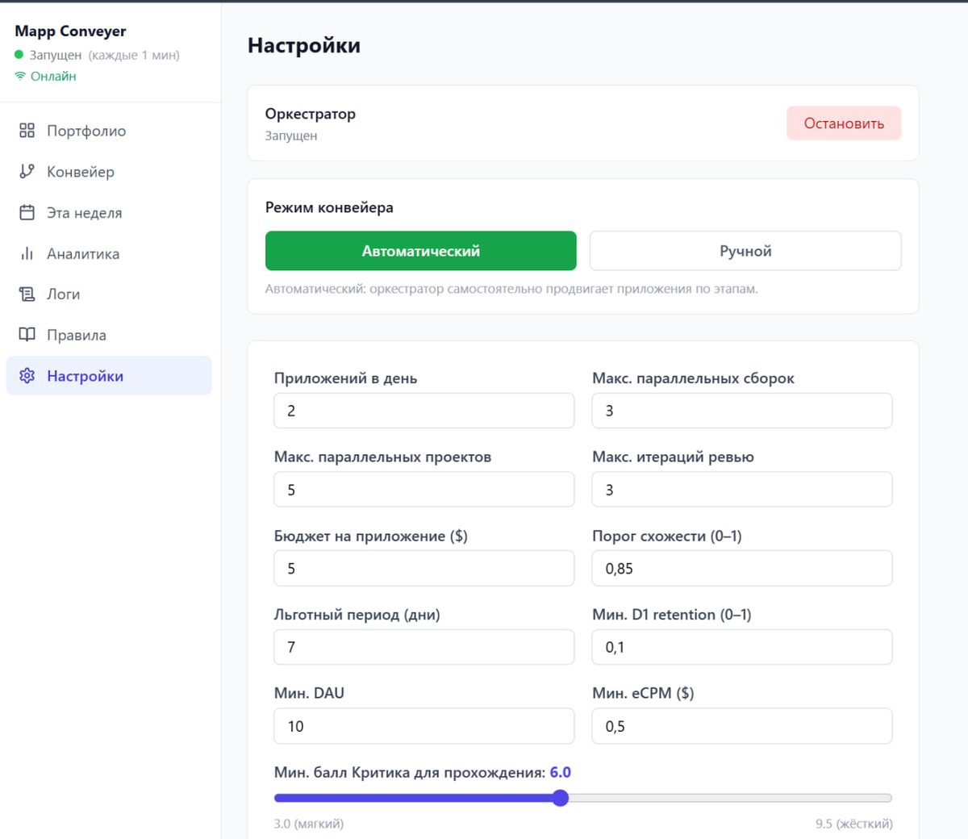The width and height of the screenshot is (968, 839).
Task: Focus the Макс. итераций ревью field
Action: (x=742, y=490)
